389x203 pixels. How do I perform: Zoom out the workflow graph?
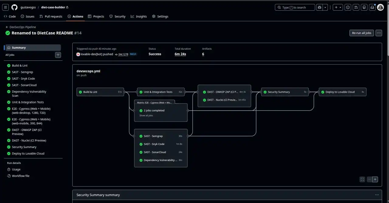[370, 180]
